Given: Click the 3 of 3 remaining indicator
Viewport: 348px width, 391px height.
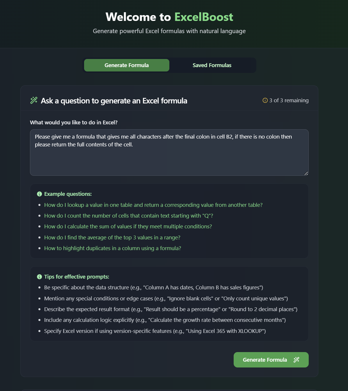Looking at the screenshot, I should click(x=286, y=101).
